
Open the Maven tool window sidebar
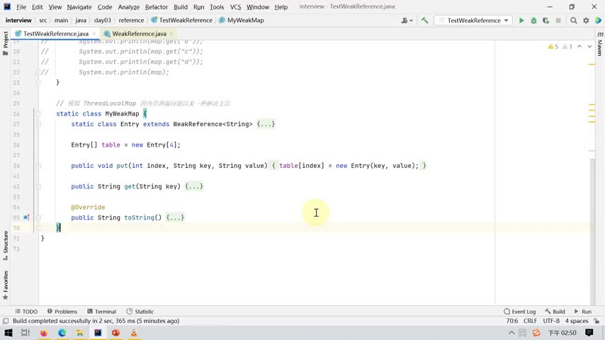(x=599, y=44)
